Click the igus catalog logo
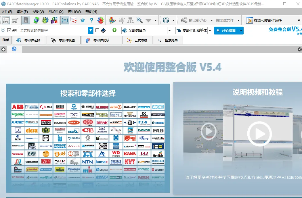The height and width of the screenshot is (198, 302). [60, 154]
